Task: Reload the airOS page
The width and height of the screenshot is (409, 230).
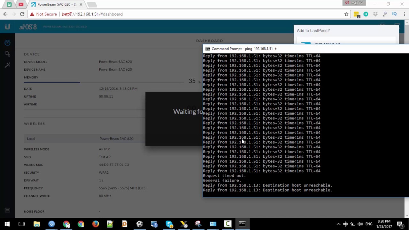Action: (22, 14)
